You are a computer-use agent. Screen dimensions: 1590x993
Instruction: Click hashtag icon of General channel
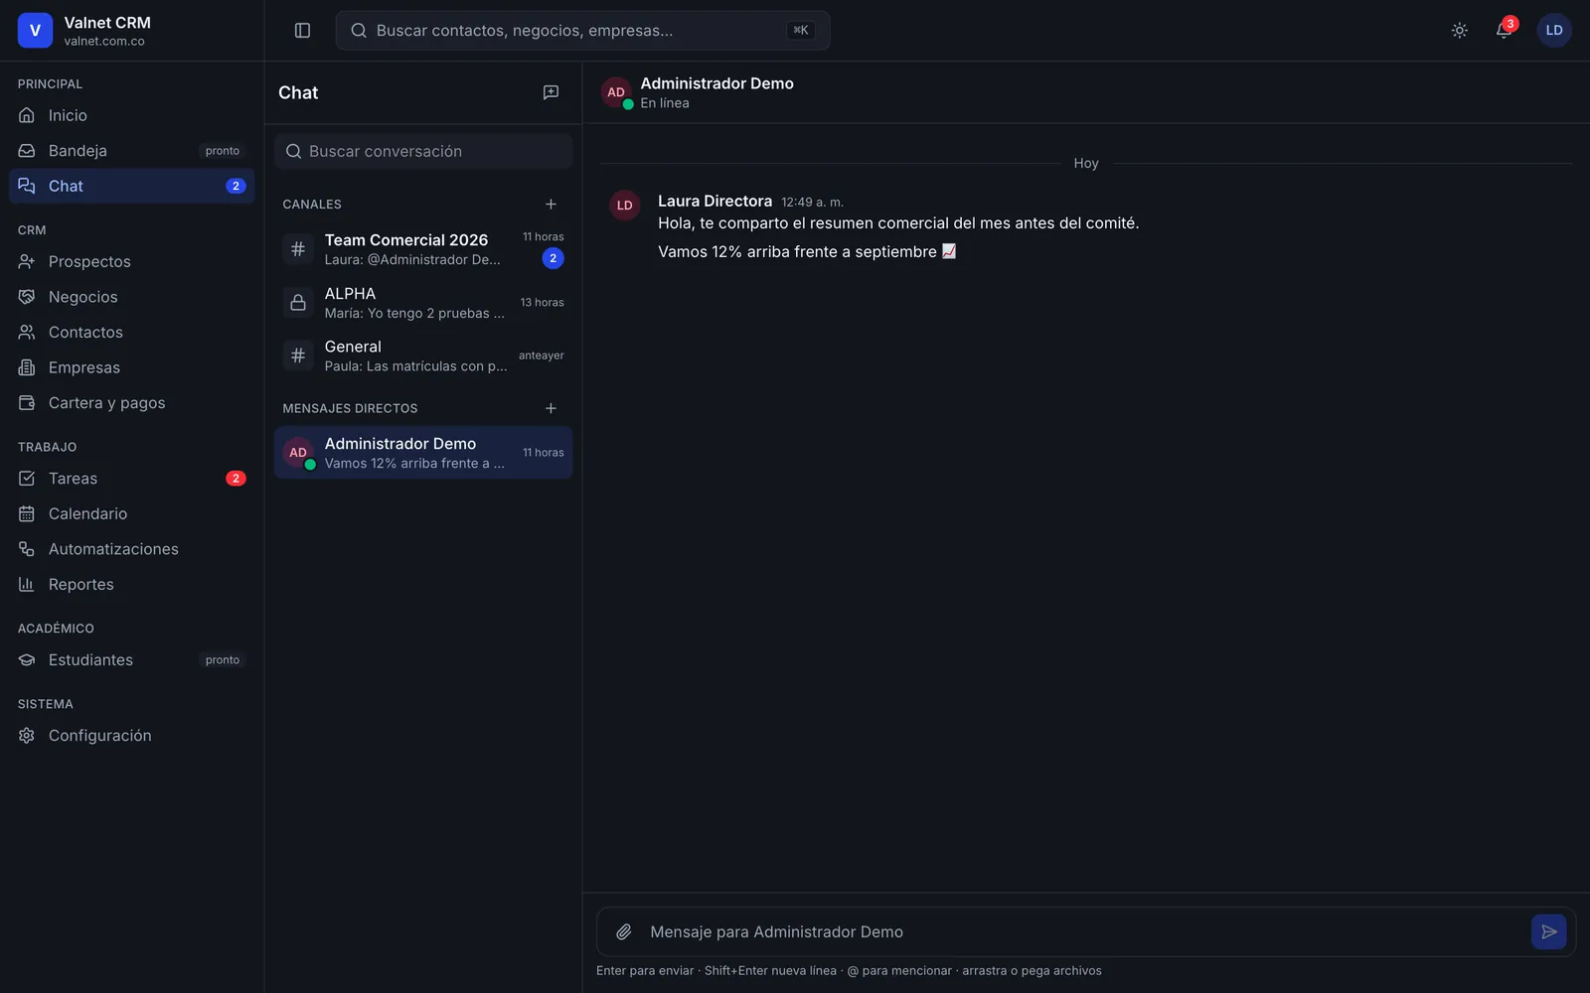point(298,355)
